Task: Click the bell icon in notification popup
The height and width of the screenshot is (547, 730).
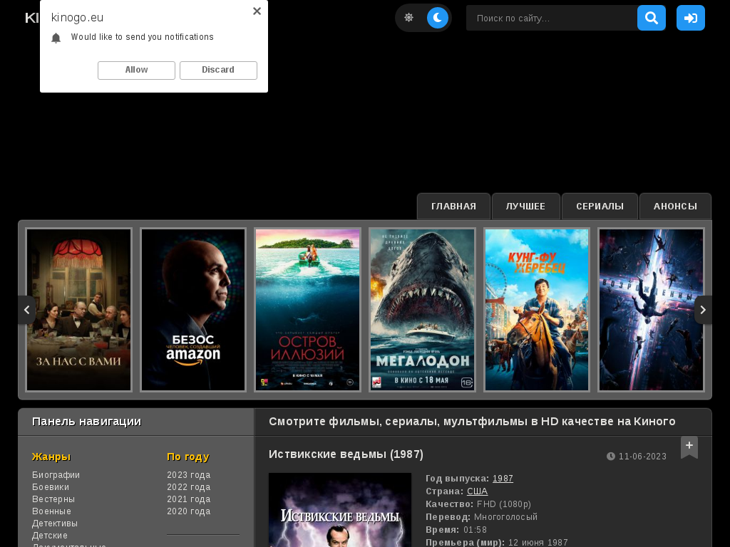Action: 56,38
